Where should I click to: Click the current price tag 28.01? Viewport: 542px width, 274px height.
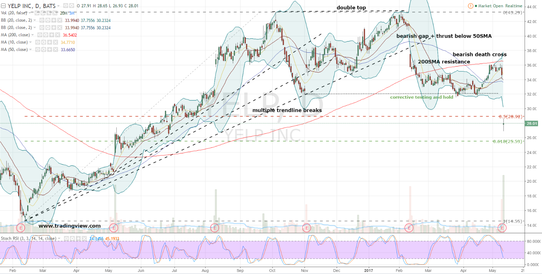pyautogui.click(x=532, y=123)
